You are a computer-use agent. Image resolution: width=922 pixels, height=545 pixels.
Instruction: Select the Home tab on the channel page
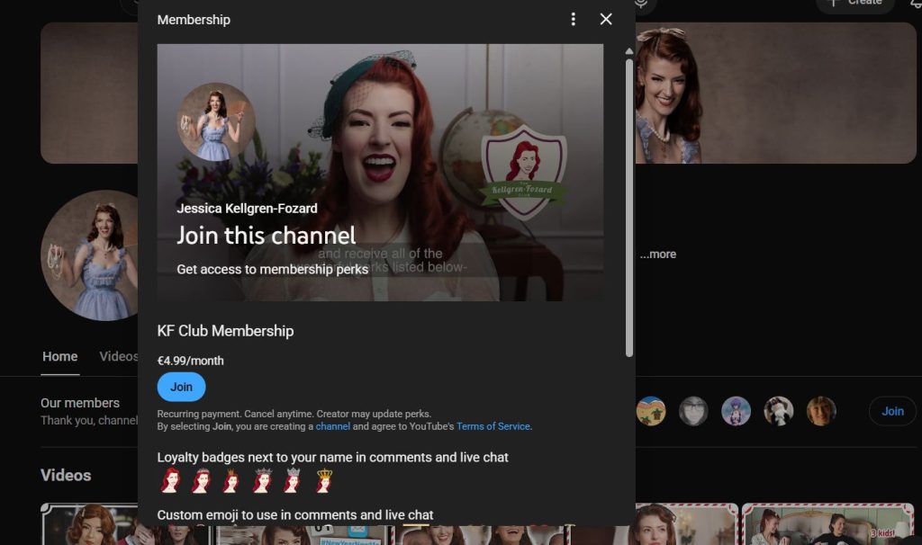[60, 356]
